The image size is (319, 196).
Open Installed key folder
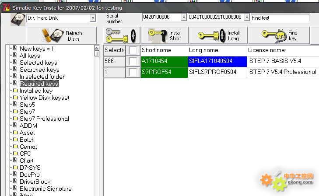click(x=36, y=91)
